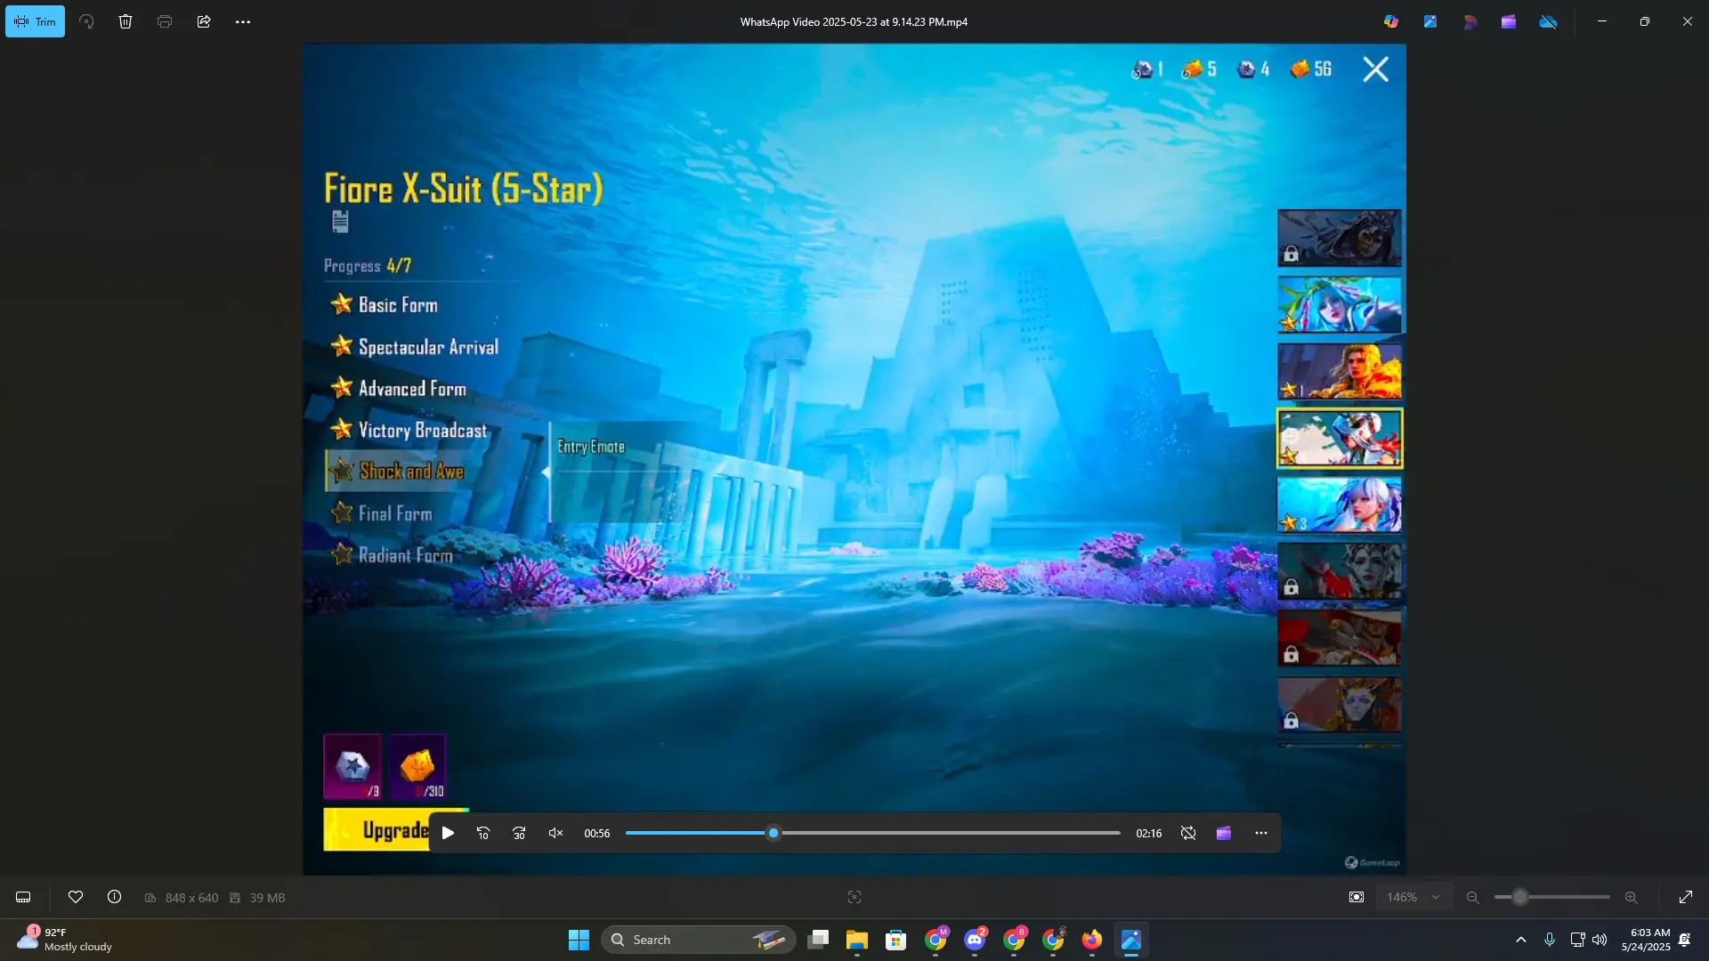Screen dimensions: 1709x961
Task: Open the See more ellipsis menu in the top toolbar
Action: (x=243, y=21)
